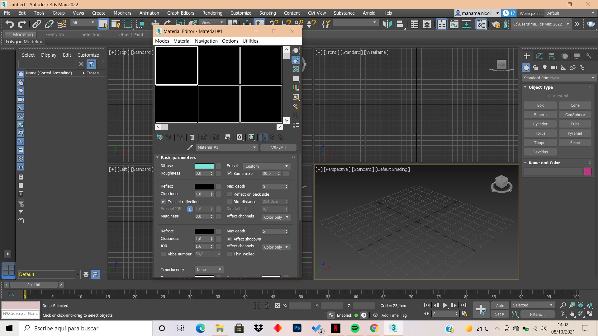The width and height of the screenshot is (598, 336).
Task: Toggle the Material Editor Background checker icon
Action: [296, 69]
